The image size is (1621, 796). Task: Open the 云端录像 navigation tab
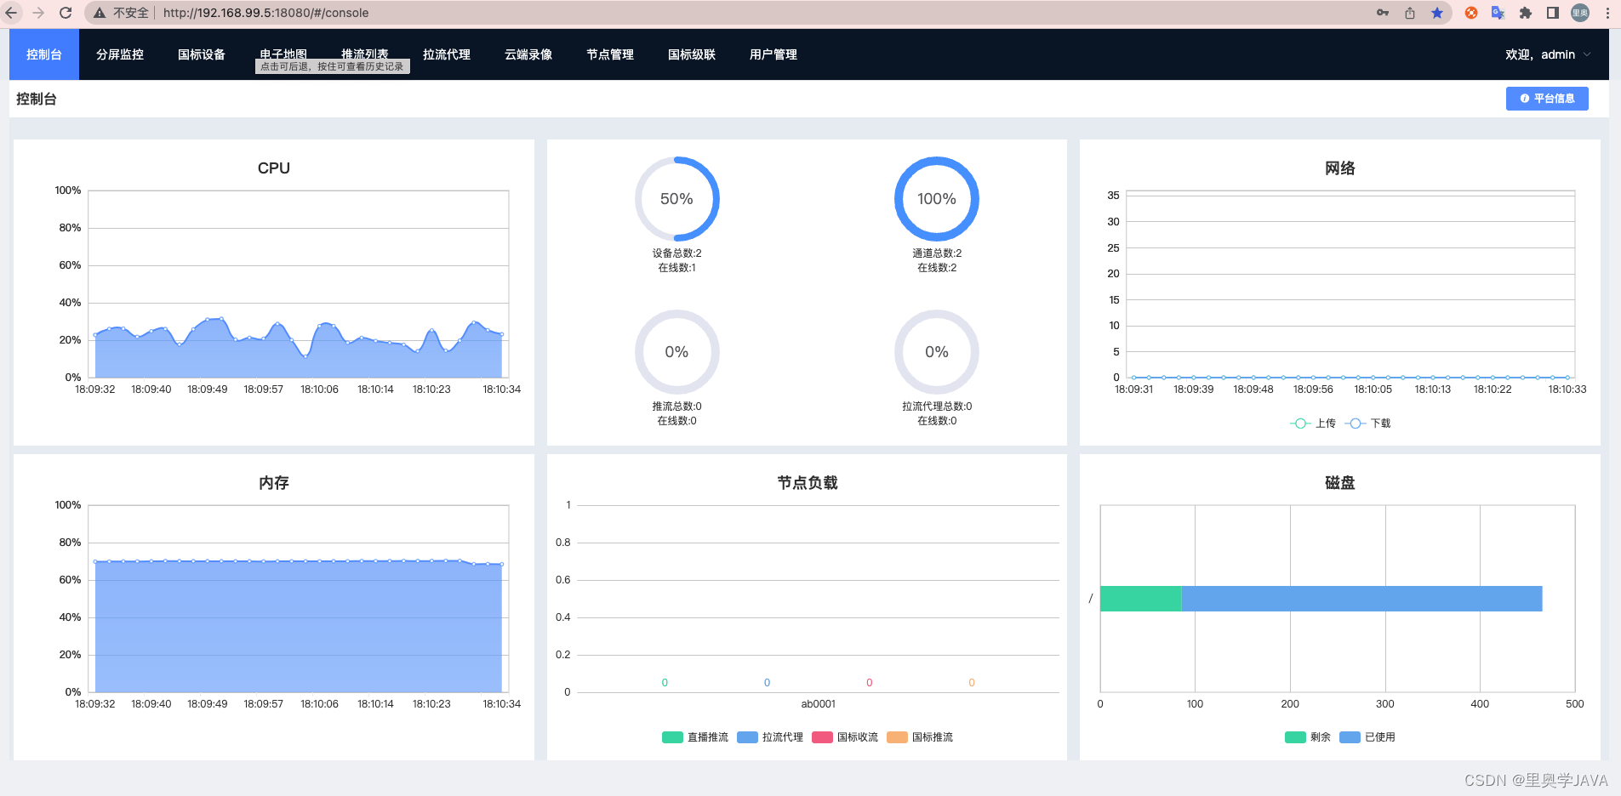click(528, 54)
